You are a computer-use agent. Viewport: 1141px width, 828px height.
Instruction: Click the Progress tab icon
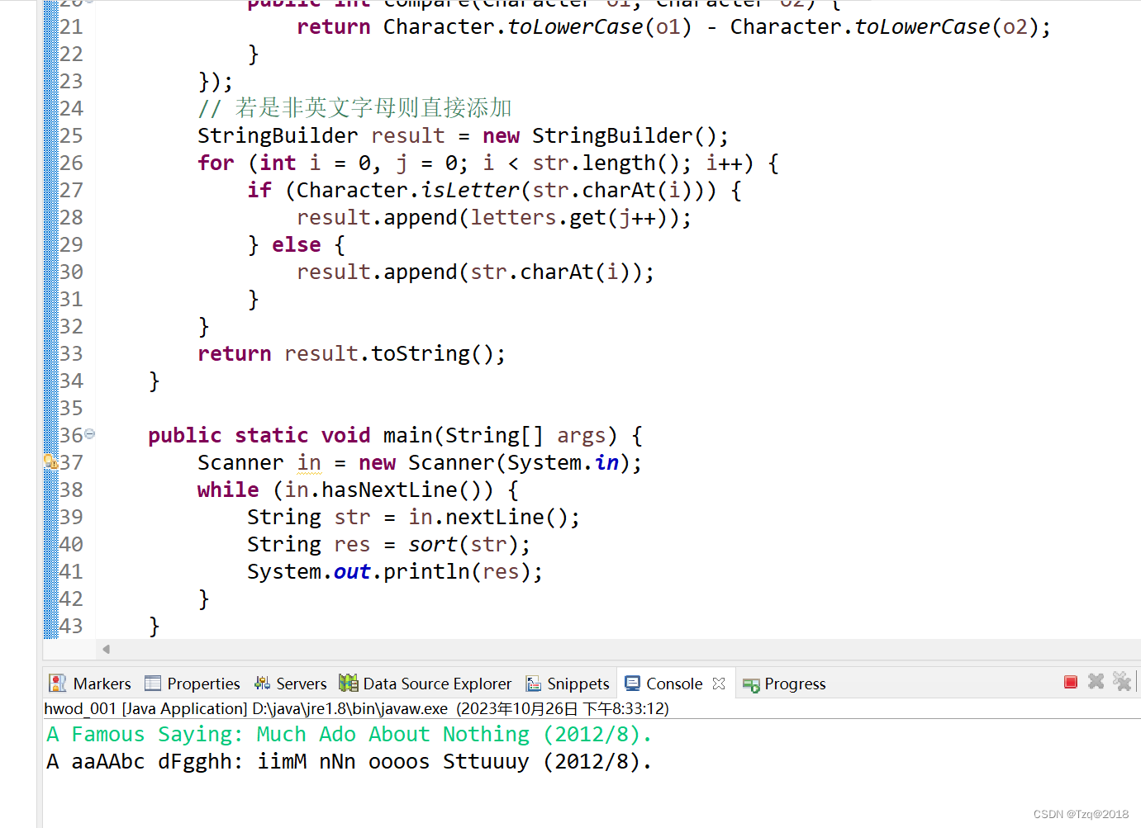(x=751, y=684)
